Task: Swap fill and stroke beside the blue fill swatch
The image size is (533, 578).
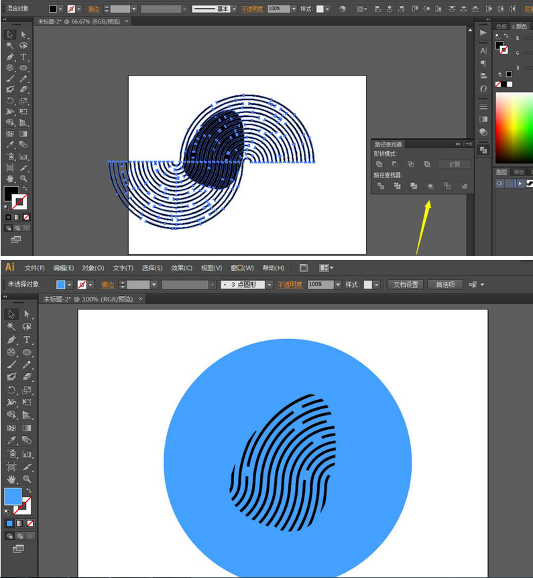Action: click(x=28, y=492)
